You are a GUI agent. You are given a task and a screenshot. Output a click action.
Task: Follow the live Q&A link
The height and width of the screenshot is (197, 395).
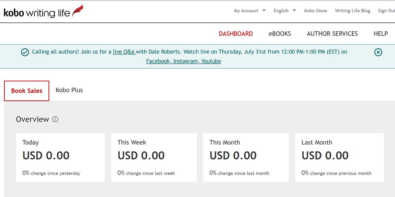click(x=124, y=52)
